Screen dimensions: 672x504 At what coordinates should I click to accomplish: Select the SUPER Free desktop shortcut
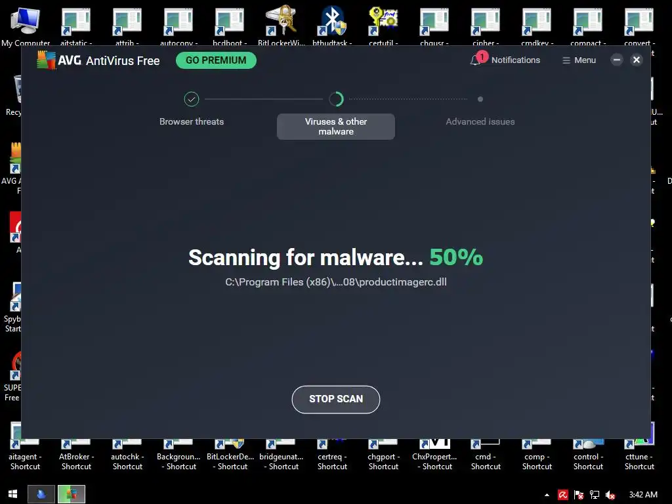coord(13,376)
